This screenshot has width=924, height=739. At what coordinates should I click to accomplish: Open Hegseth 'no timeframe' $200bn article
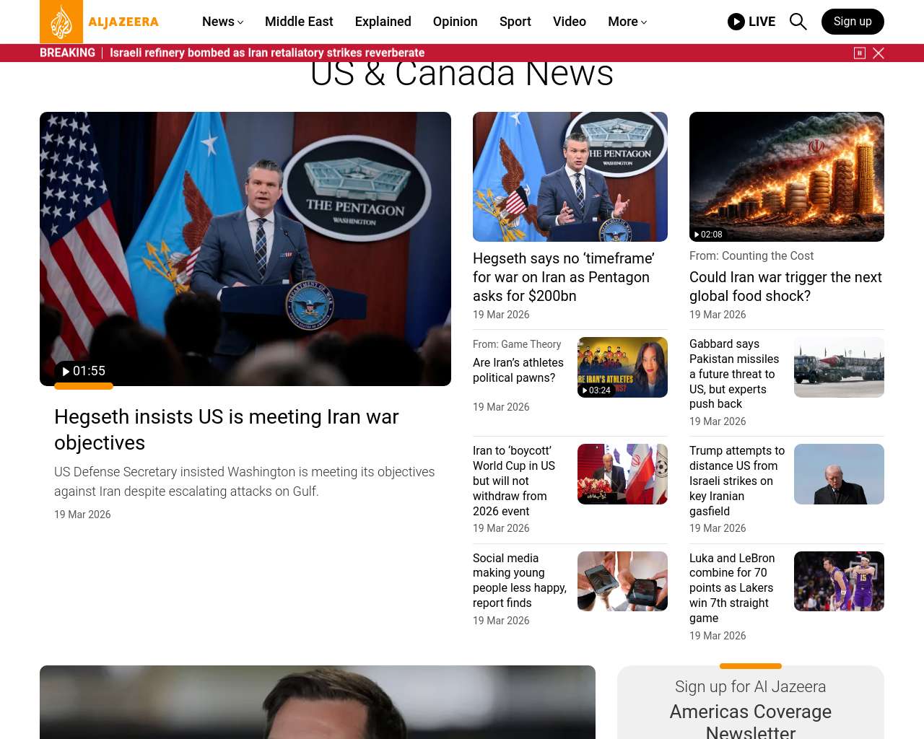tap(564, 277)
